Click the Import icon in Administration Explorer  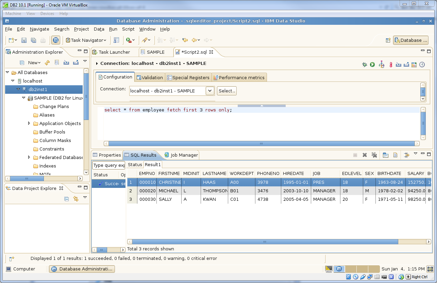click(x=66, y=63)
